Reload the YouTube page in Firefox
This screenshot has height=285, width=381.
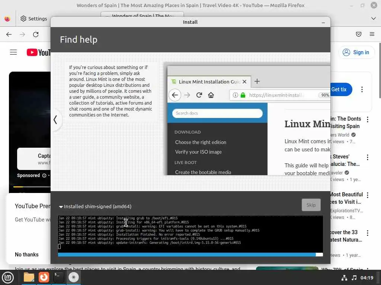tap(36, 35)
